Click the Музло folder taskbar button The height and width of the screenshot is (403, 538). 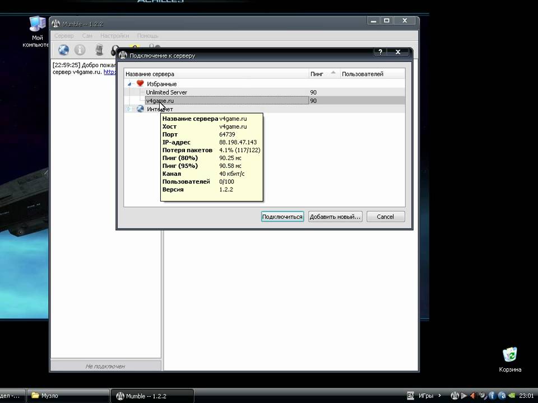pos(68,396)
